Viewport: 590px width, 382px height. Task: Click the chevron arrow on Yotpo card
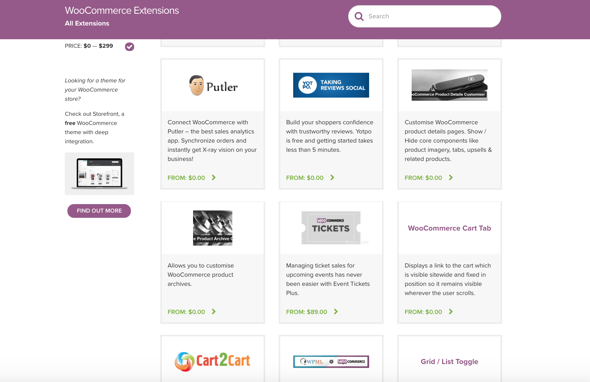(332, 178)
